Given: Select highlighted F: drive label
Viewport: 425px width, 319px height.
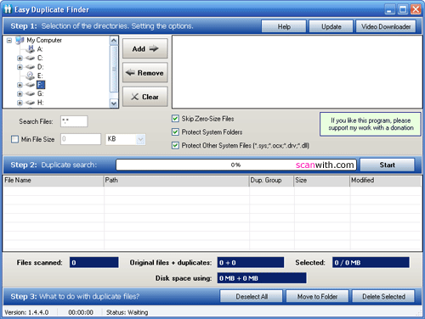Looking at the screenshot, I should (41, 85).
